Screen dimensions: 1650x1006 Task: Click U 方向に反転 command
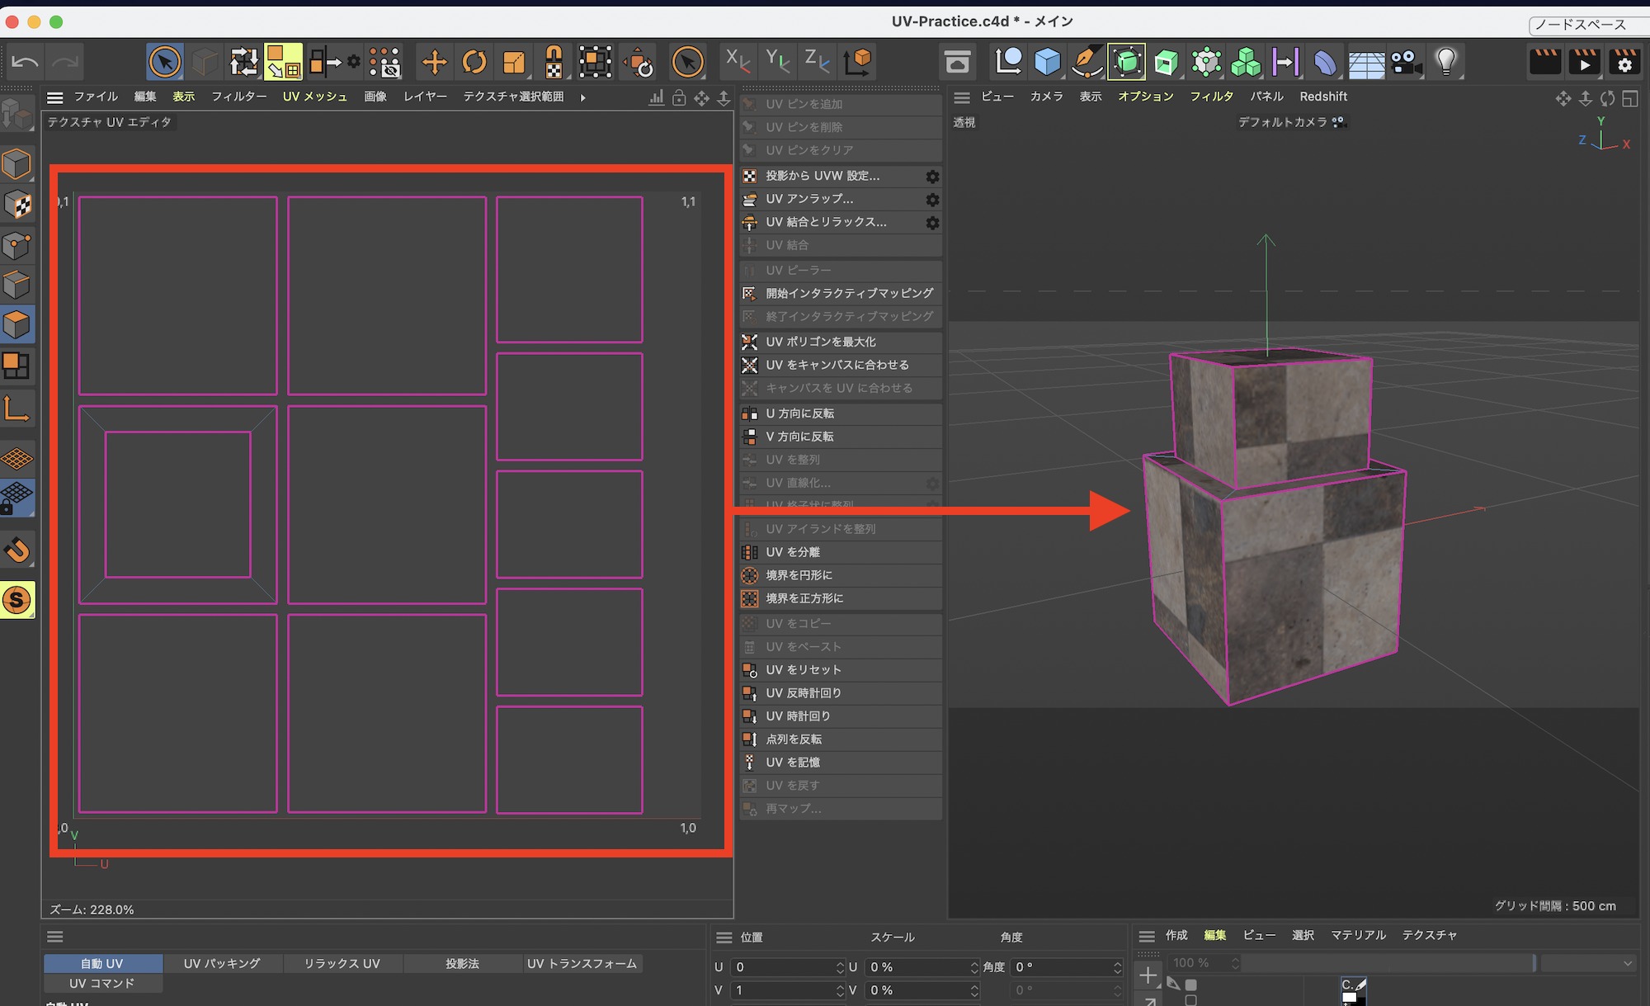(x=799, y=413)
